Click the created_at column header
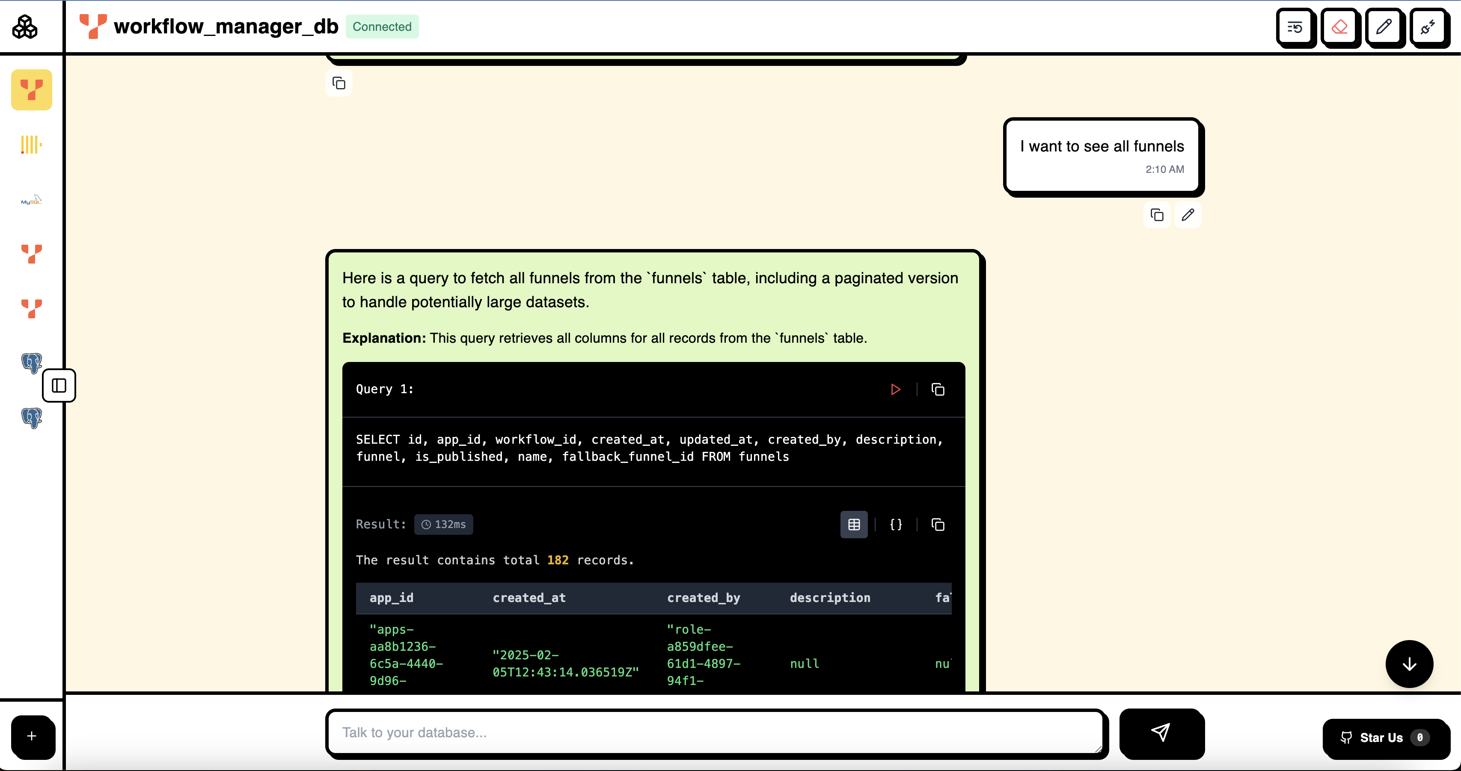This screenshot has width=1461, height=771. [529, 598]
